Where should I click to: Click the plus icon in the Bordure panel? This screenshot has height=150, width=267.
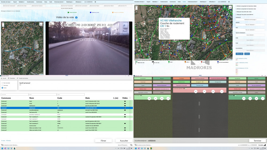coord(243,98)
